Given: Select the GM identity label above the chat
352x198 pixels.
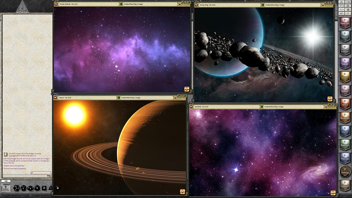Looking at the screenshot, I should point(6,181).
